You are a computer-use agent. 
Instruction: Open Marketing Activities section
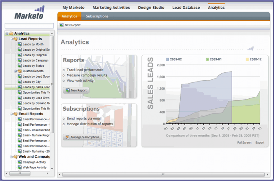click(111, 8)
